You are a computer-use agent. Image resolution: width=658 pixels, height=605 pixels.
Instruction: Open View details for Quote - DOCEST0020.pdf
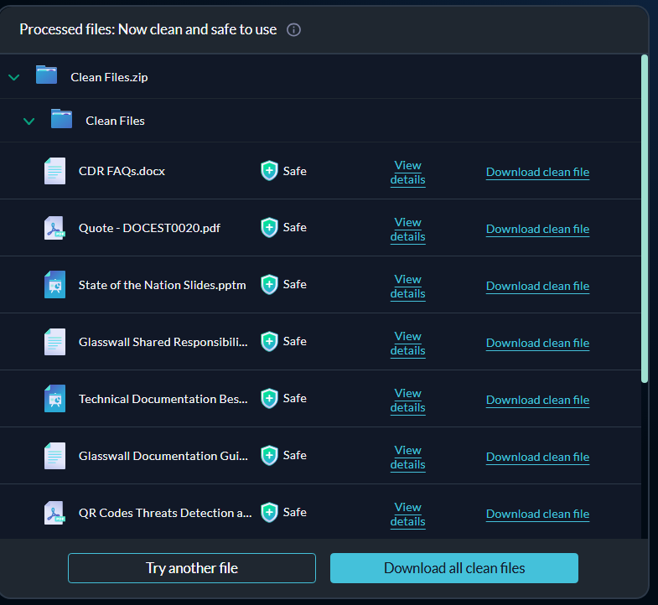pyautogui.click(x=407, y=230)
